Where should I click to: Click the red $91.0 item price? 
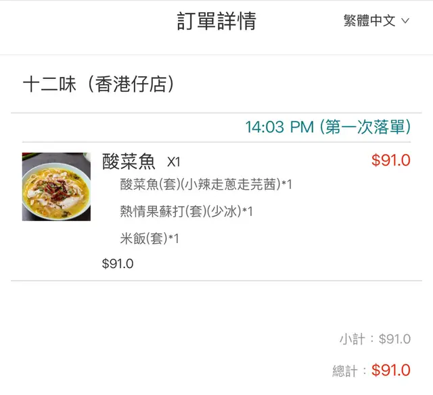[390, 161]
